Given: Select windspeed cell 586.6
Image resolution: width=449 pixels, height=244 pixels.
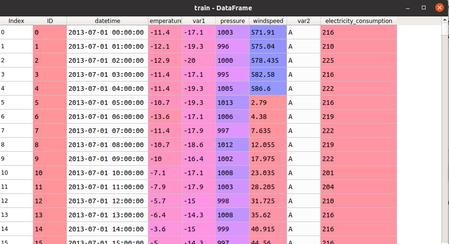Looking at the screenshot, I should [x=268, y=89].
